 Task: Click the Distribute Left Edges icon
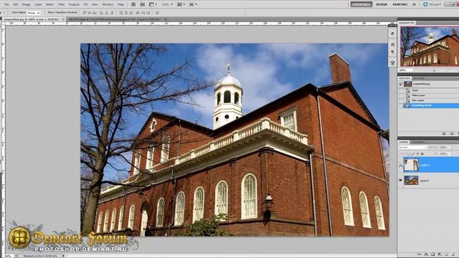(x=138, y=13)
